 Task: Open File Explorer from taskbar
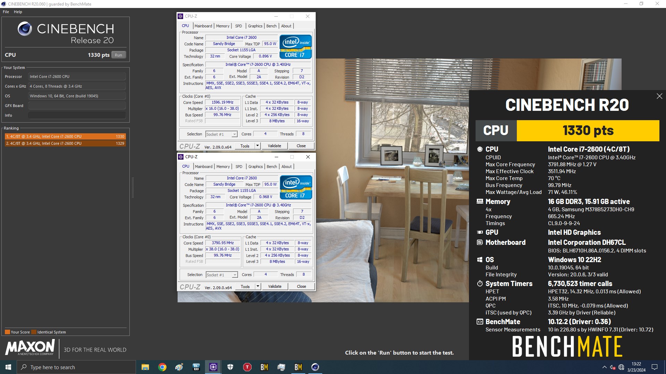tap(145, 367)
